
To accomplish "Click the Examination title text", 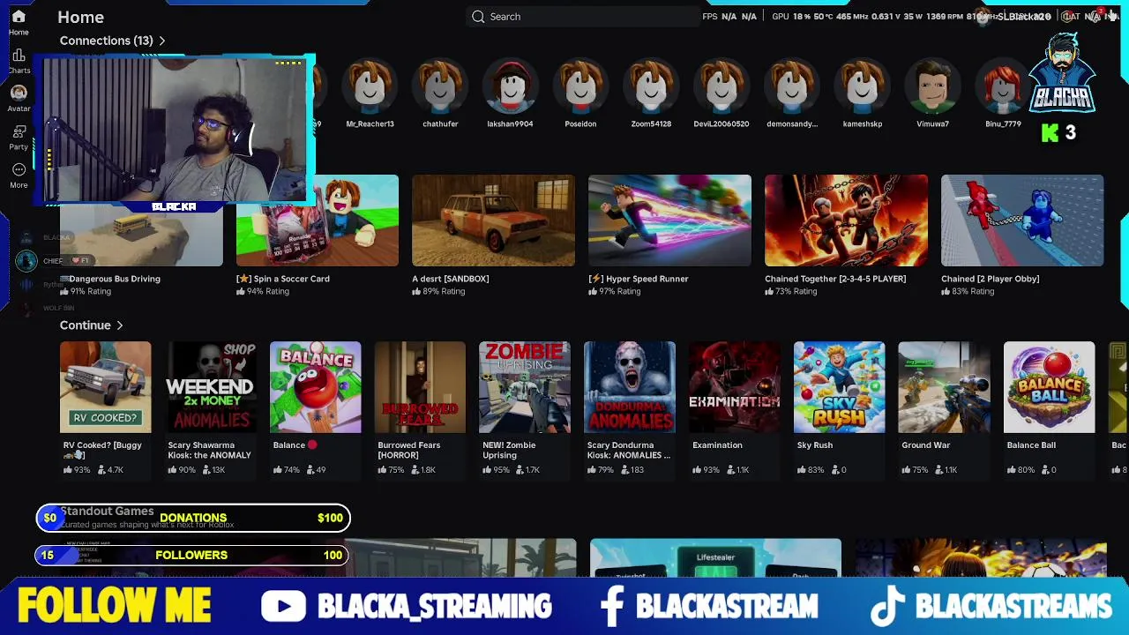I will pos(717,445).
